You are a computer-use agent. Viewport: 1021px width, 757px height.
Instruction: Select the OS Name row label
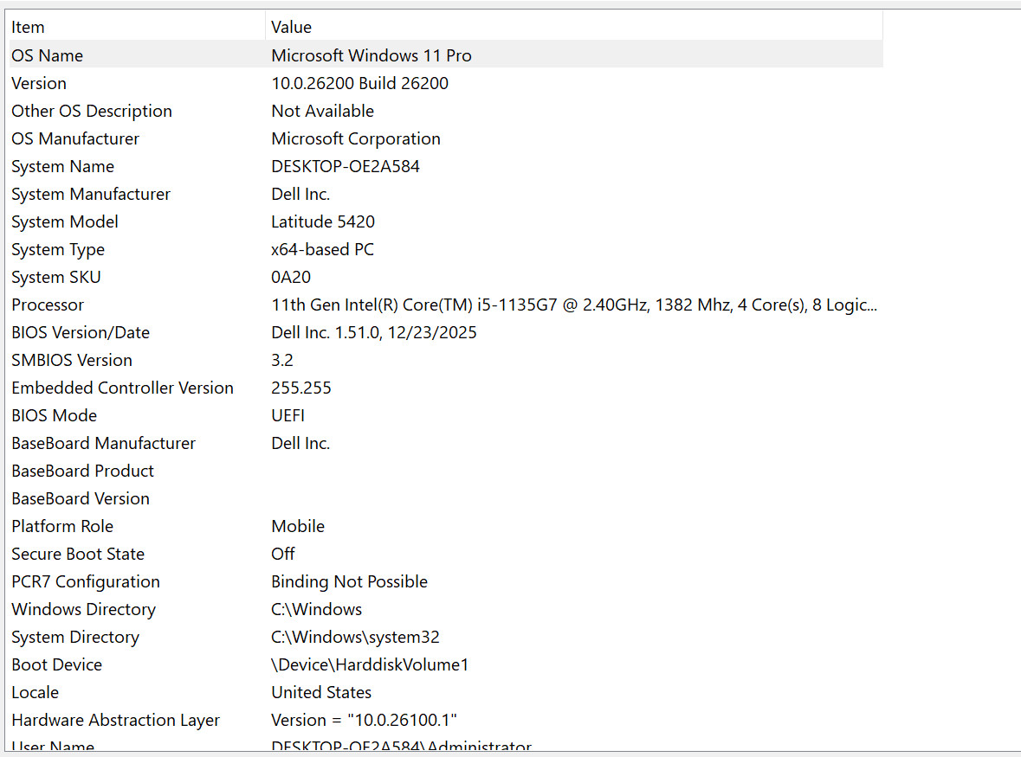[x=47, y=55]
